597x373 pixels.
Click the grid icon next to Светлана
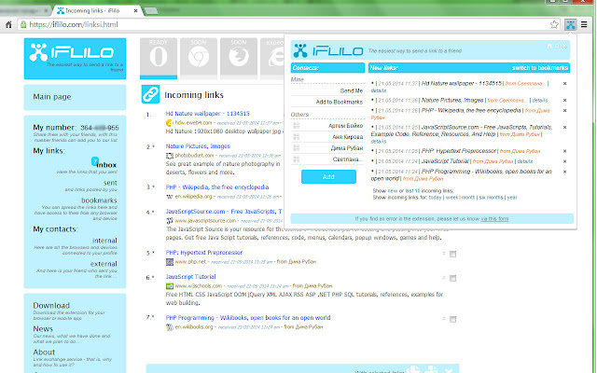[x=297, y=159]
